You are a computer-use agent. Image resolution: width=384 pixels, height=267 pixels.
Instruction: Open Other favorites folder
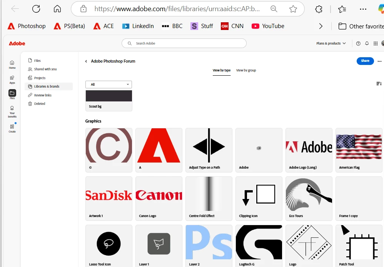[361, 27]
